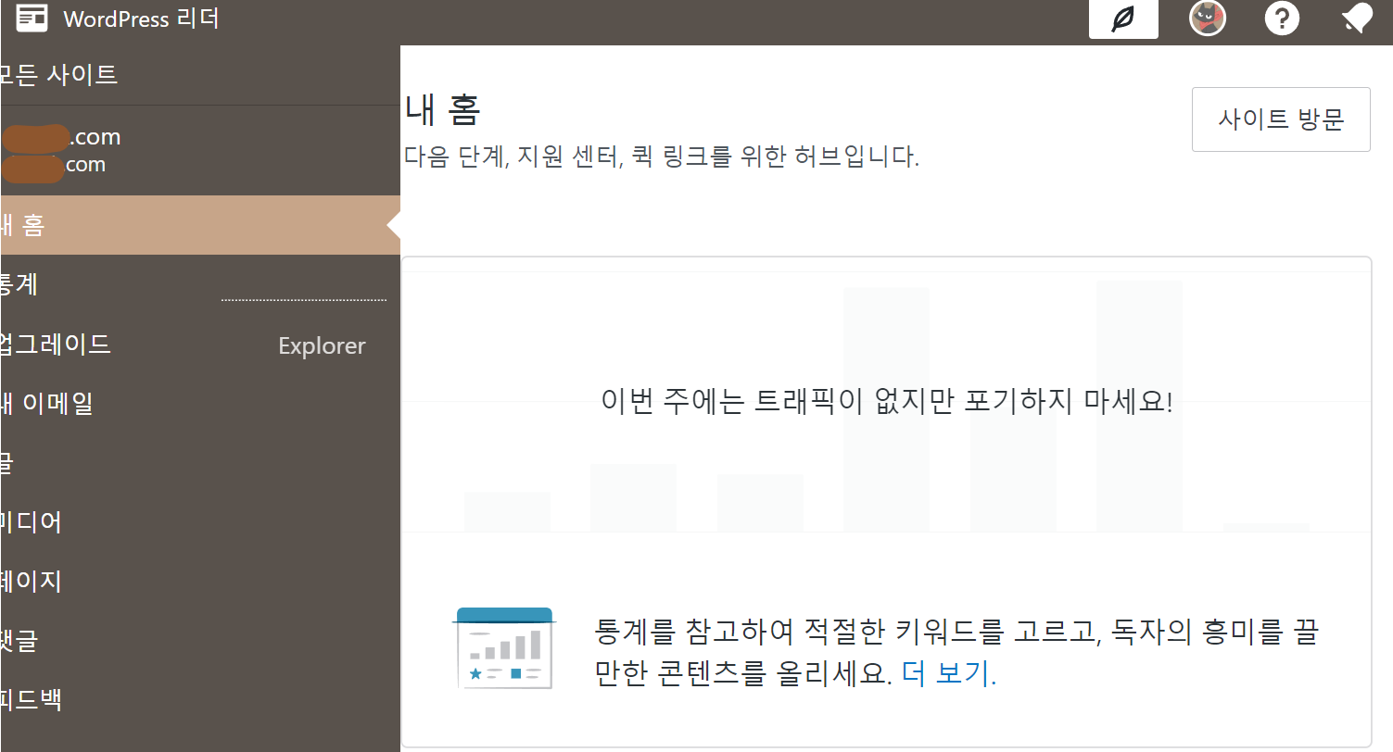Click the 'Explorer' plan label
This screenshot has width=1393, height=752.
pos(322,346)
